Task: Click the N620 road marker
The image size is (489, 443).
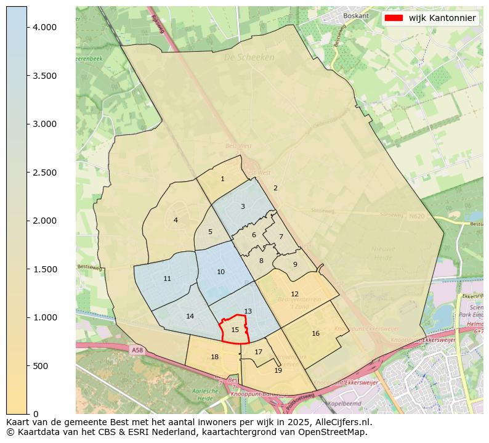Action: [416, 216]
